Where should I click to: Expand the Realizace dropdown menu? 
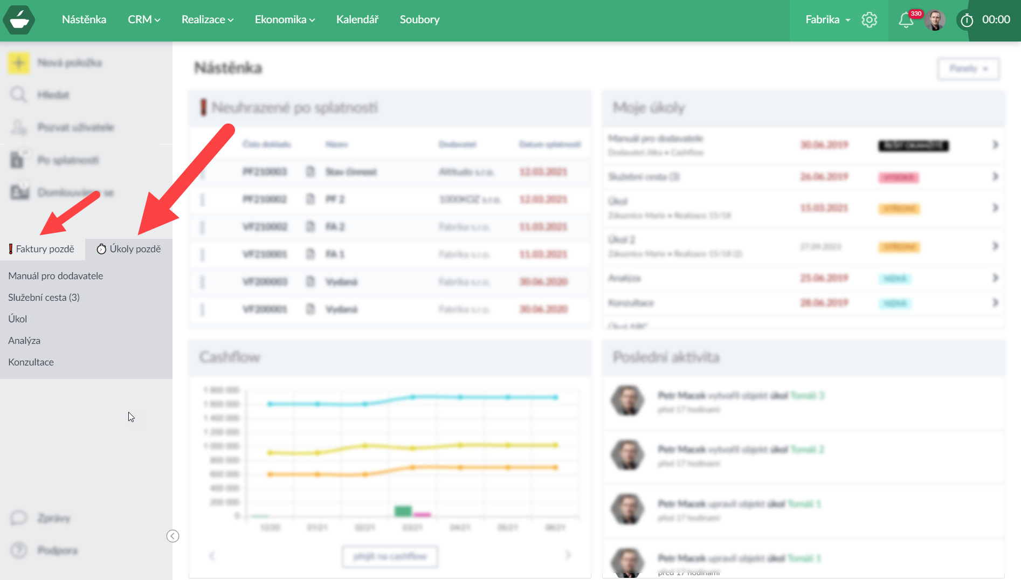(x=207, y=19)
